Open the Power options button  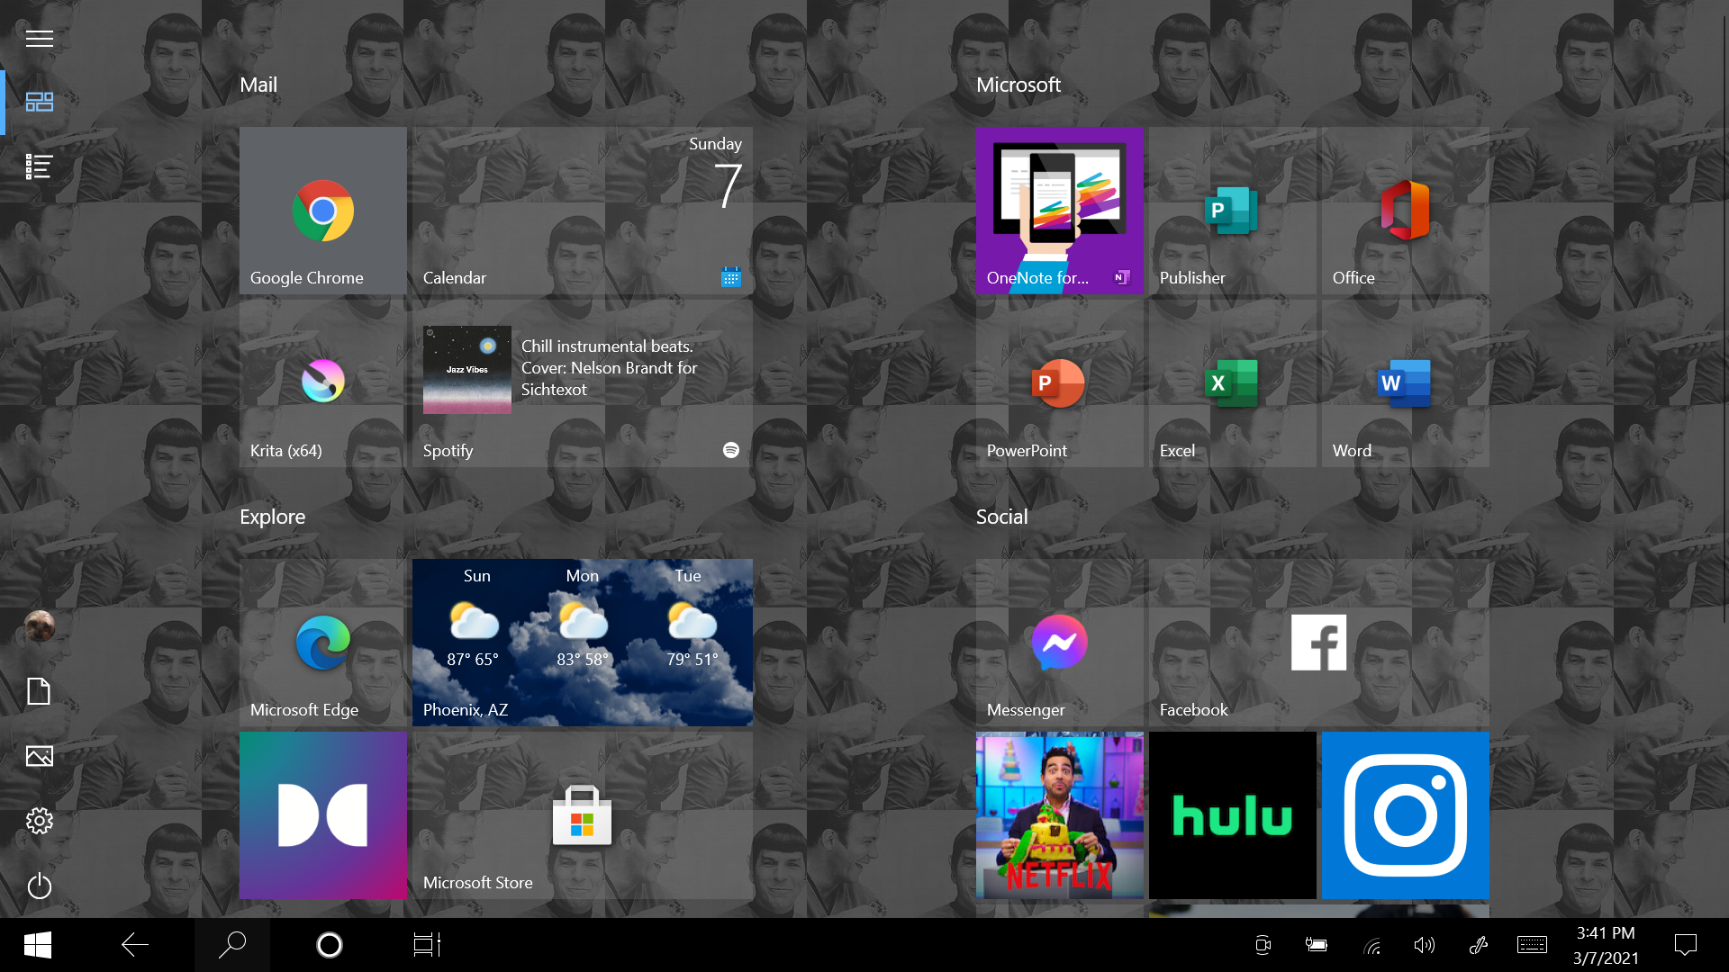point(40,886)
